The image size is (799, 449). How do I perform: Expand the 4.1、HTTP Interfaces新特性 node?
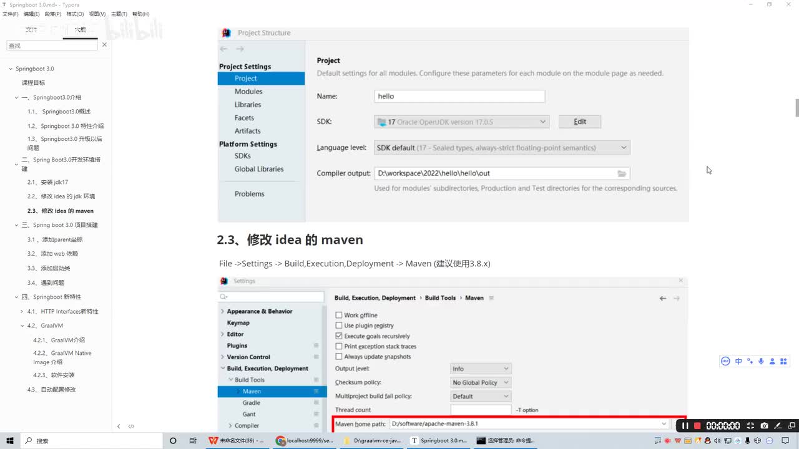pos(22,311)
